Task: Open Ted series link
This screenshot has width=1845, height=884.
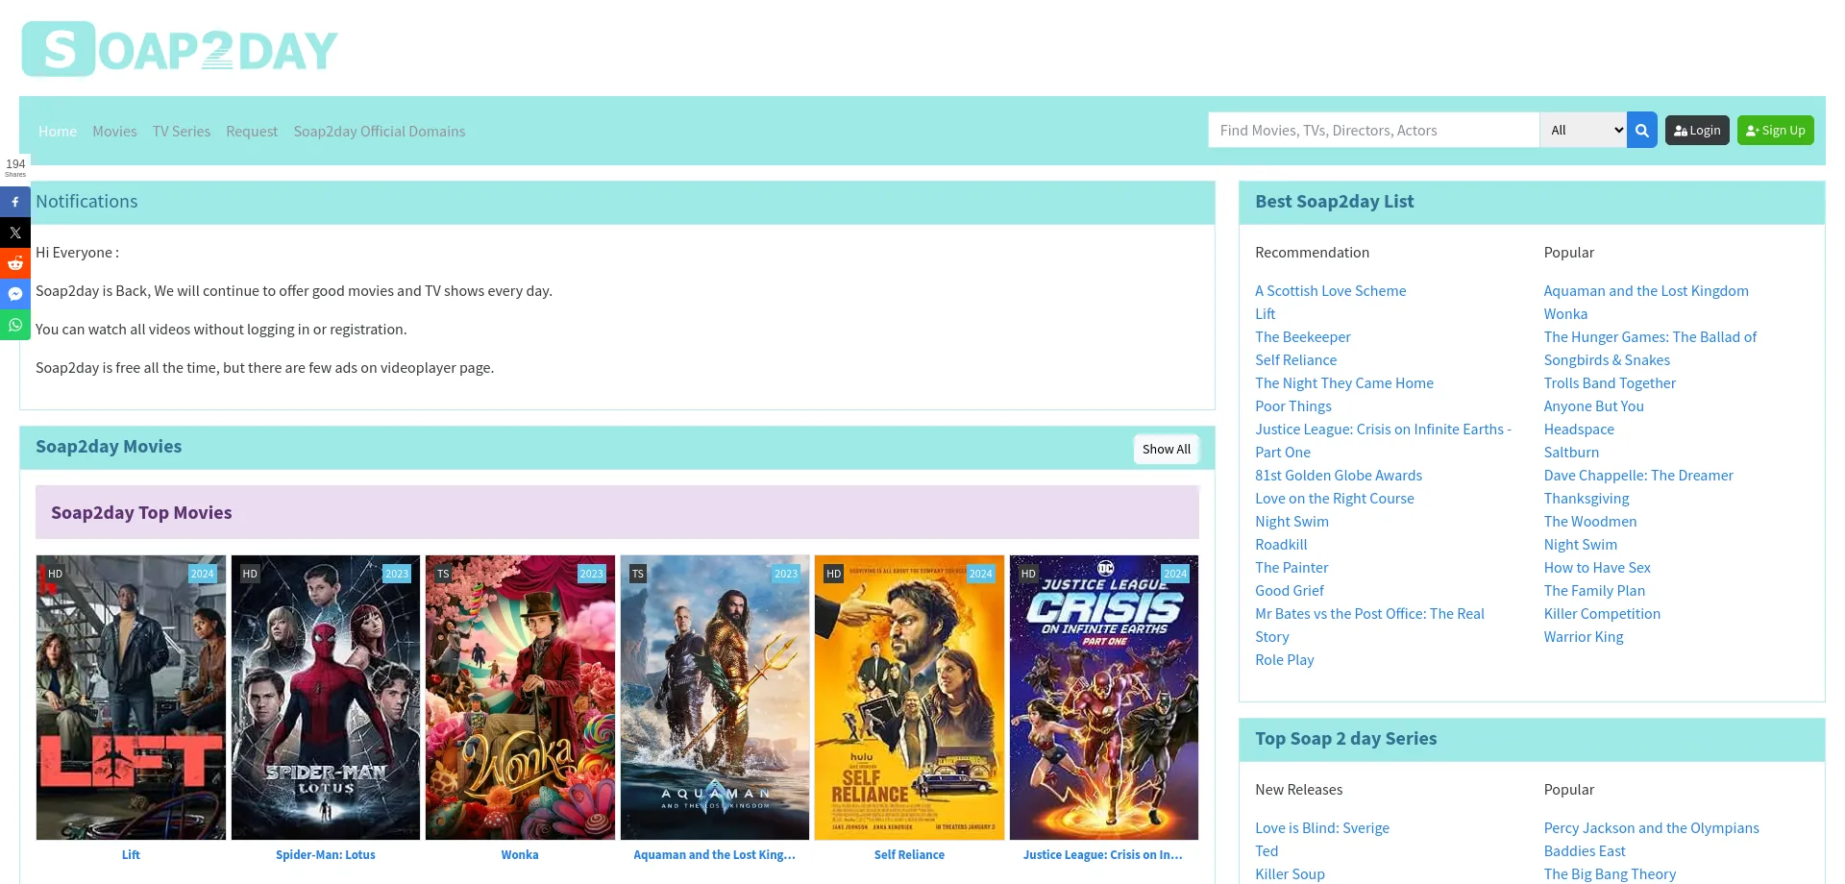Action: click(x=1267, y=851)
